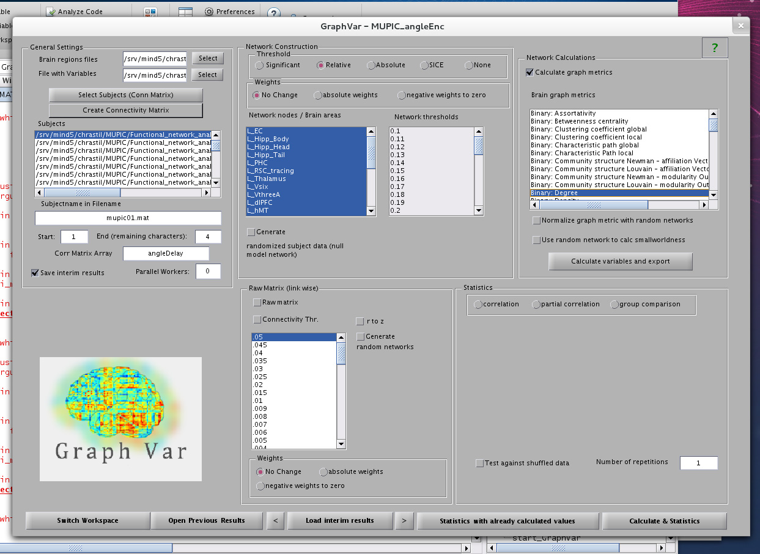Select the Absolute threshold radio button
760x554 pixels.
click(x=371, y=65)
